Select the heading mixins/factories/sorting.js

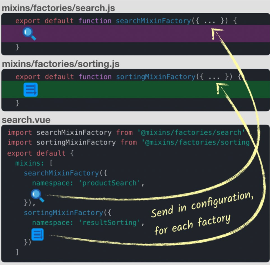[61, 64]
